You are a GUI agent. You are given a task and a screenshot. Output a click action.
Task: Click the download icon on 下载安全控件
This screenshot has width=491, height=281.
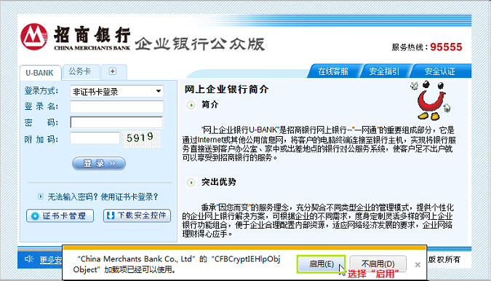(111, 215)
